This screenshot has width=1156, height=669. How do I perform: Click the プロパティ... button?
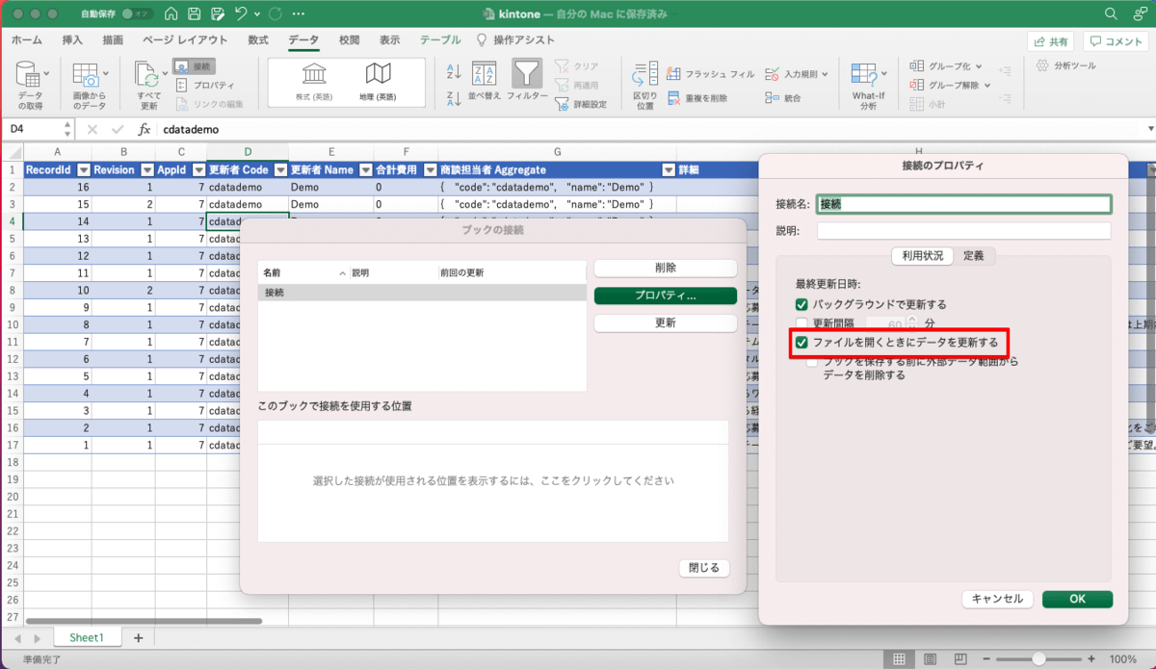(x=665, y=296)
